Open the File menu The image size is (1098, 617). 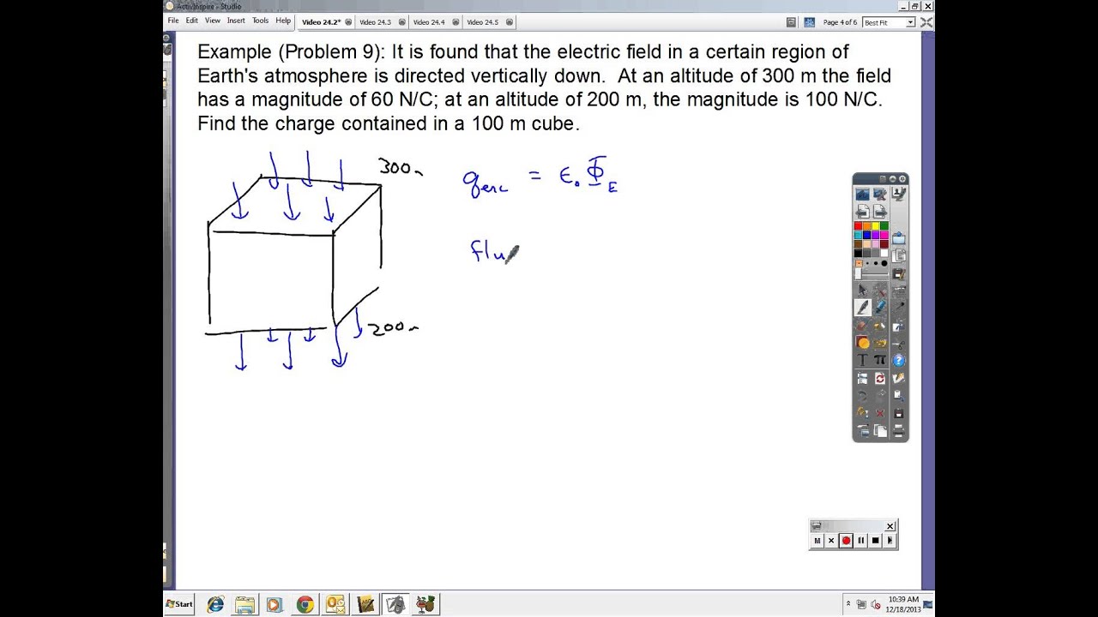(172, 21)
